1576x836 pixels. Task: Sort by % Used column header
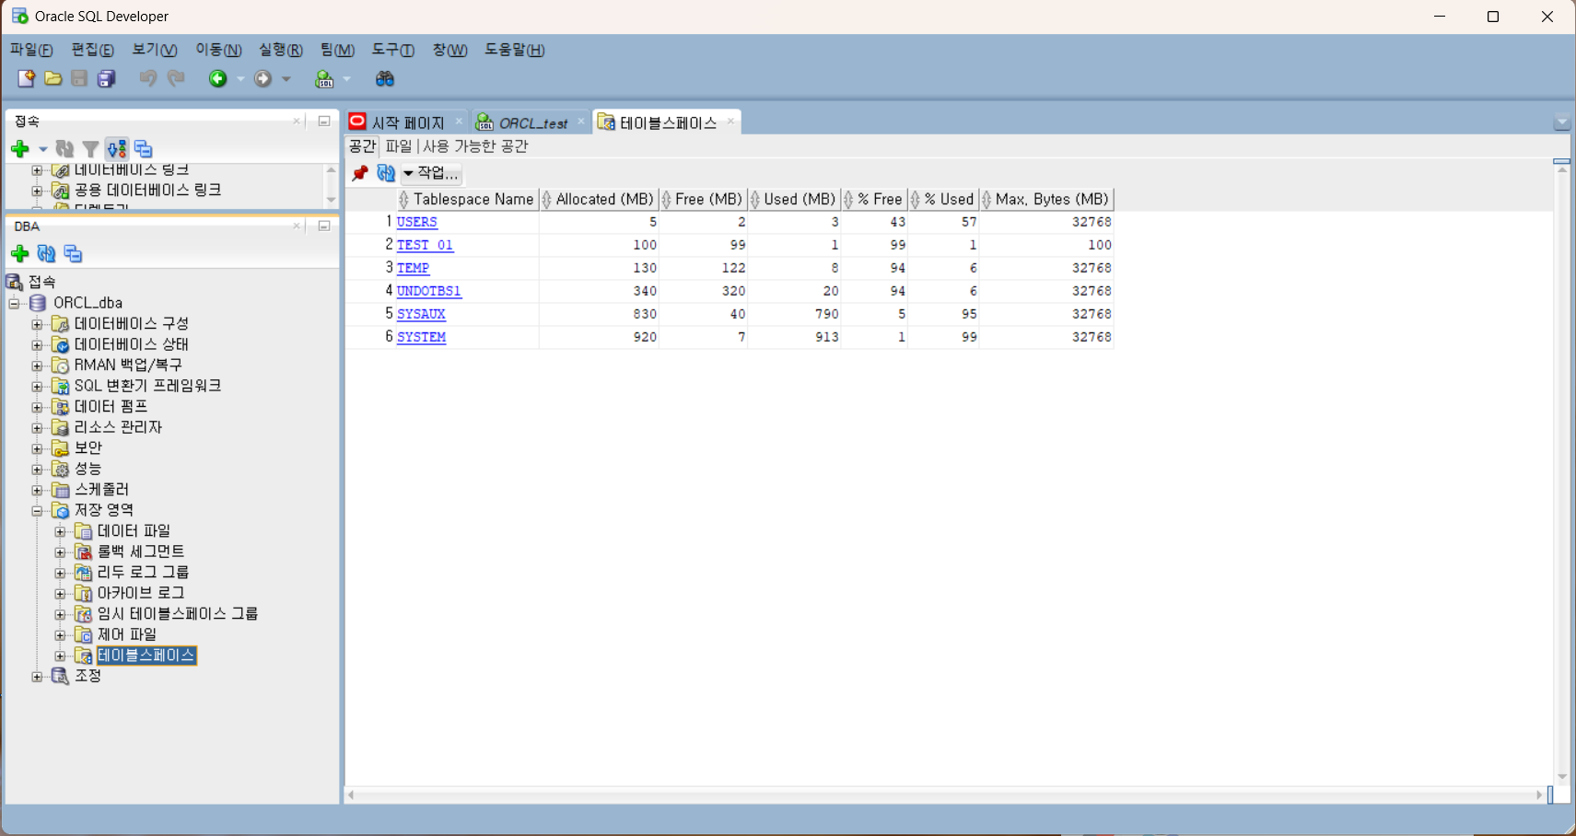pyautogui.click(x=943, y=199)
